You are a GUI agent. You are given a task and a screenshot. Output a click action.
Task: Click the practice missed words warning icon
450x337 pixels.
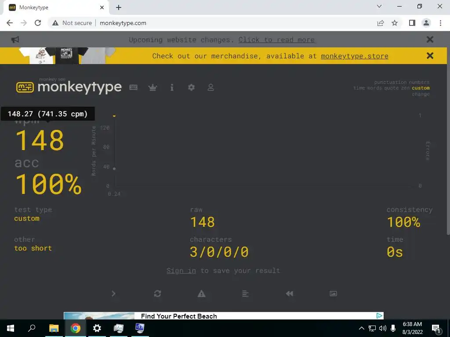point(201,294)
